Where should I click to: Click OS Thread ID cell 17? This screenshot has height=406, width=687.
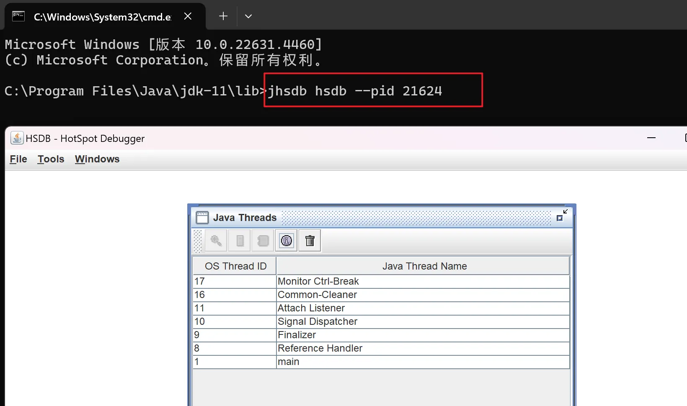pyautogui.click(x=235, y=281)
